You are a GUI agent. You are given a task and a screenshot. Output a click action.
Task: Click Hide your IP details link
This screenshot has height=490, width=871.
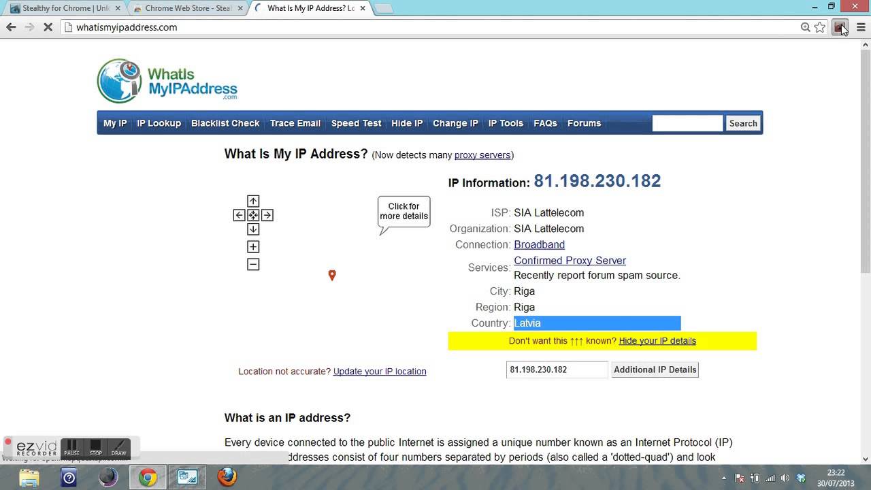coord(657,341)
